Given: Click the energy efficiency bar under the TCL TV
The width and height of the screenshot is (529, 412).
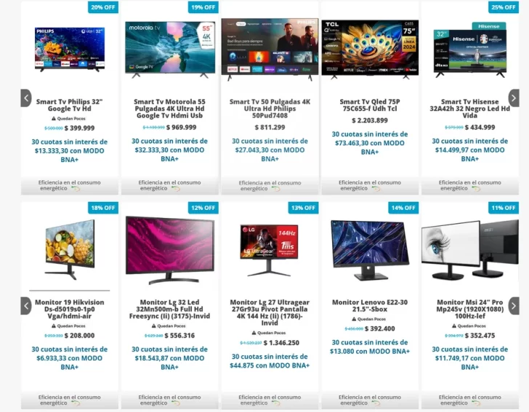Looking at the screenshot, I should click(x=370, y=185).
